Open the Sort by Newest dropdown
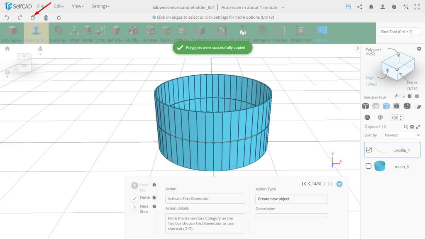This screenshot has height=239, width=425. coord(402,135)
